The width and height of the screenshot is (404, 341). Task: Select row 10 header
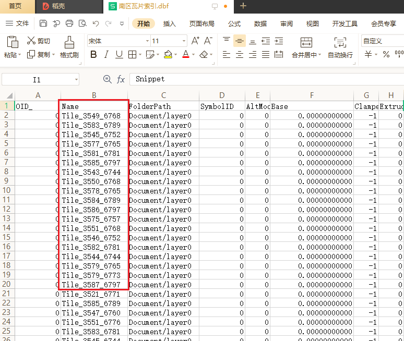pos(7,190)
